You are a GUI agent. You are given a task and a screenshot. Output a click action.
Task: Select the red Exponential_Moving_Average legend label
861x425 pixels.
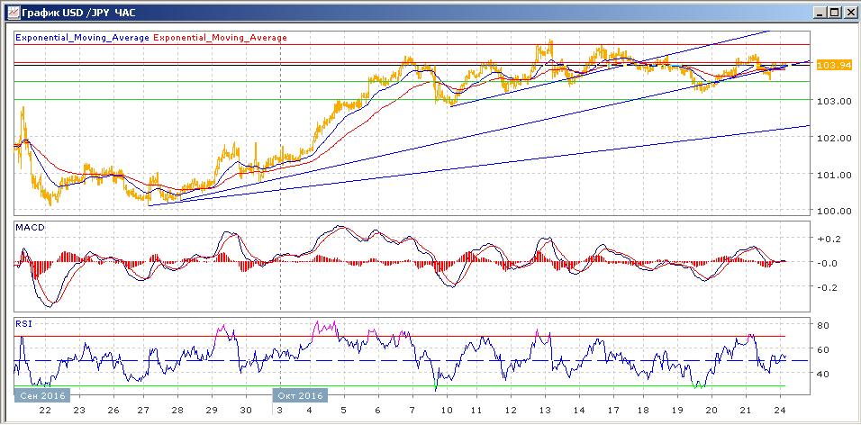[220, 38]
